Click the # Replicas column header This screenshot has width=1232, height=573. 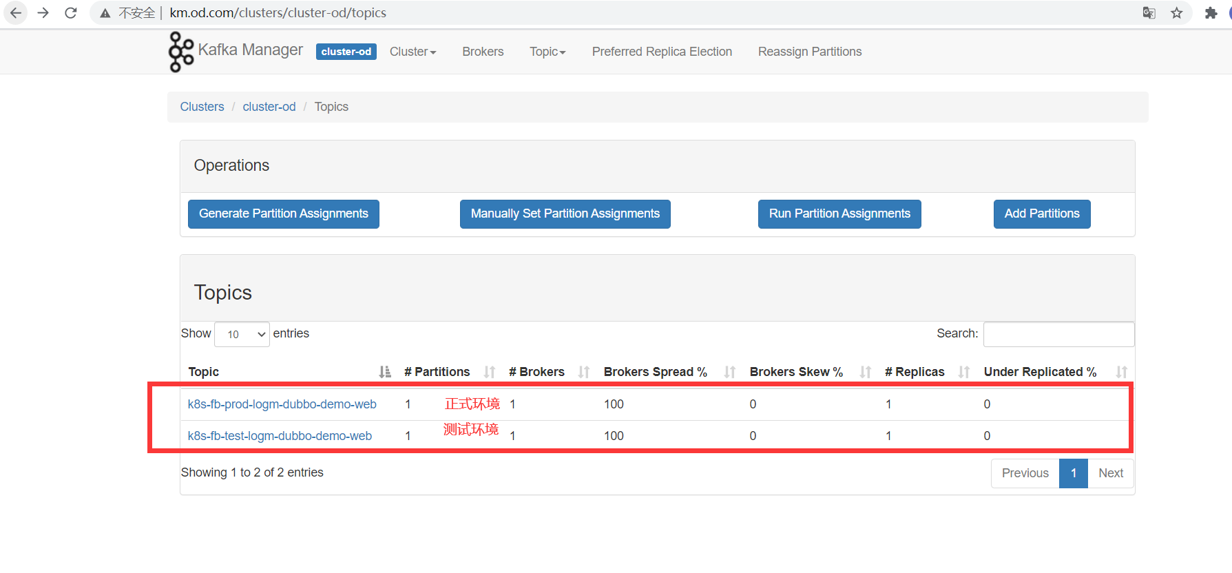(915, 372)
